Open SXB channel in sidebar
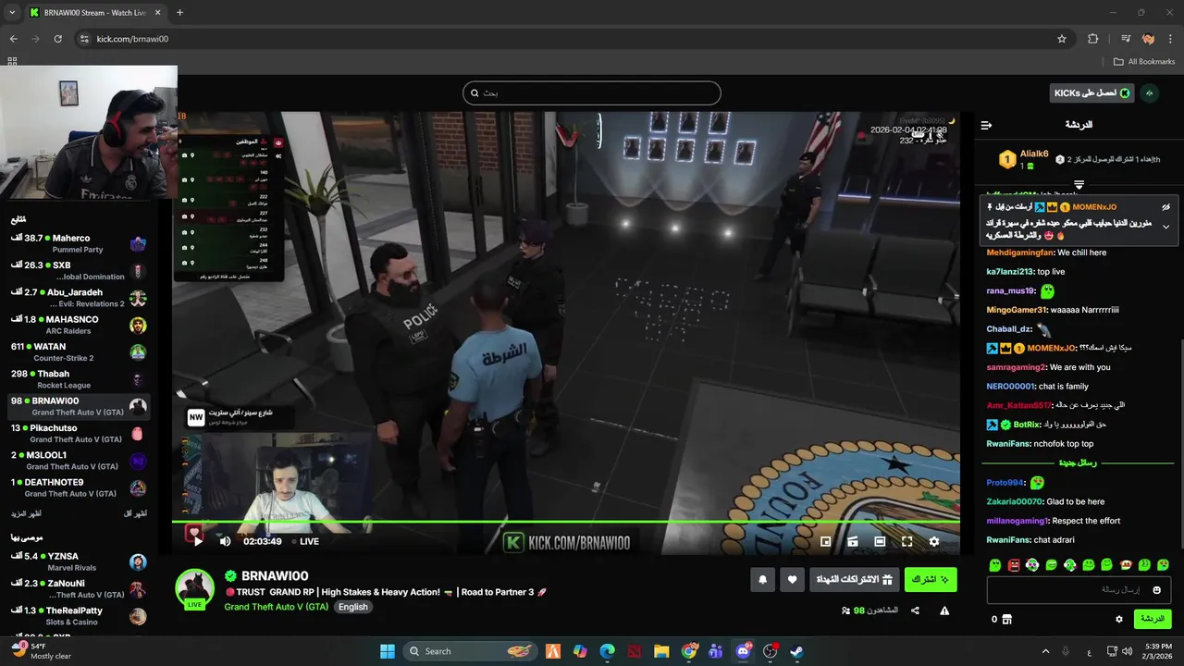 coord(79,271)
